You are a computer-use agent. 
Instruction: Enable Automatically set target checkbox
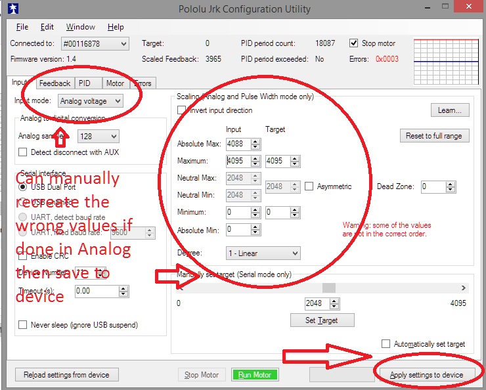coord(386,343)
